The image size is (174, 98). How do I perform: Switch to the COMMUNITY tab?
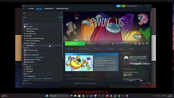click(49, 8)
